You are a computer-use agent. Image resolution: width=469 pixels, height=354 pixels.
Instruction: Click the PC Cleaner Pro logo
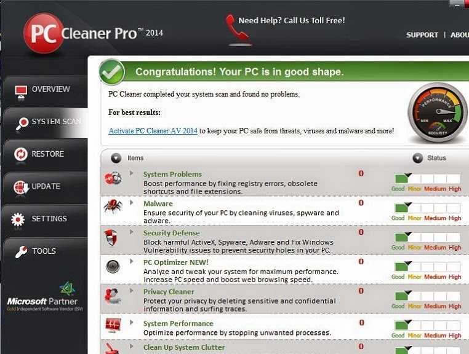click(94, 33)
